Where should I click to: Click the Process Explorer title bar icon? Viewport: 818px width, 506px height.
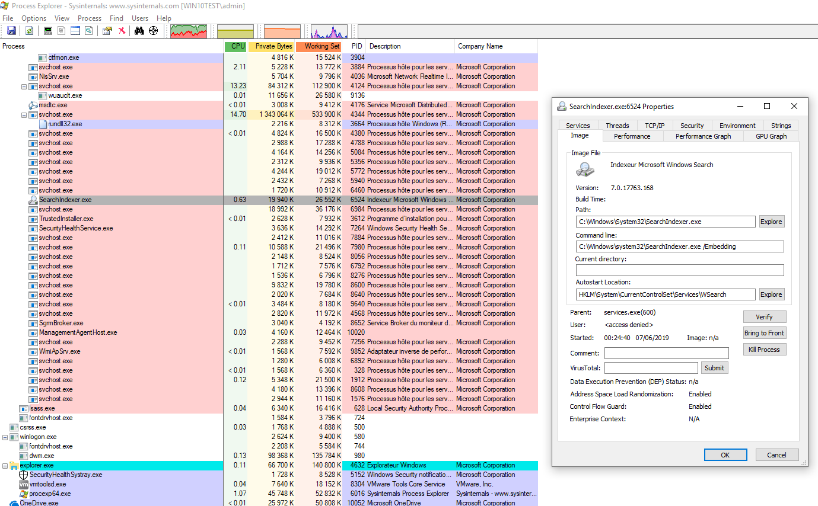[5, 6]
